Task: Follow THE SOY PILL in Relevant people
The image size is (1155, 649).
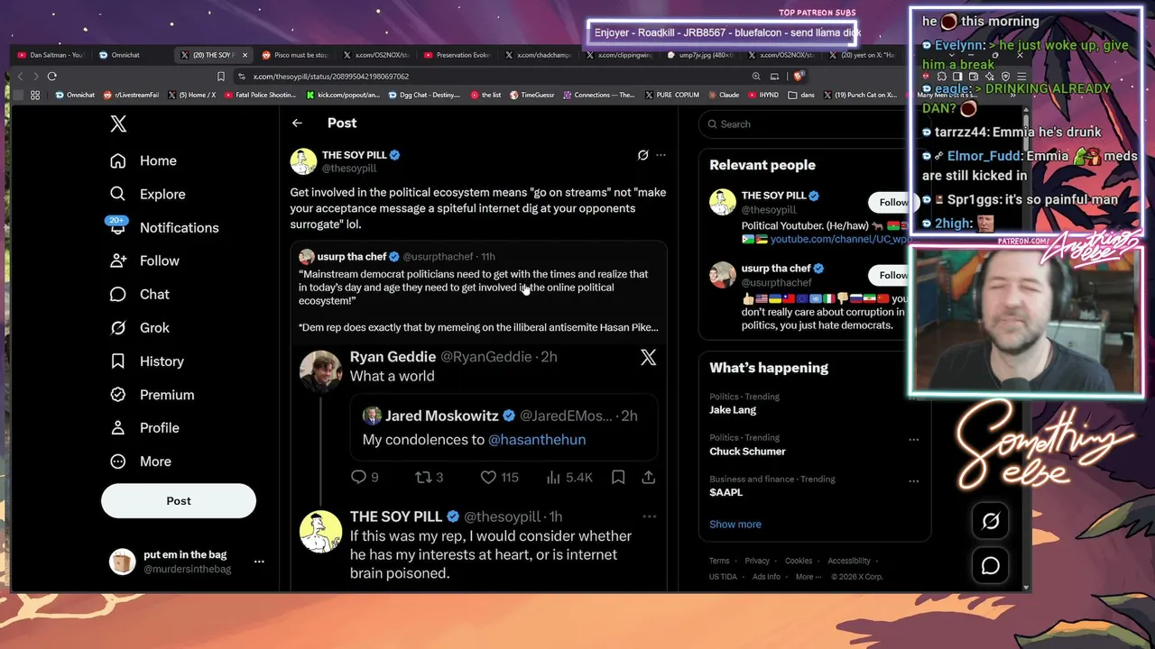Action: (893, 202)
